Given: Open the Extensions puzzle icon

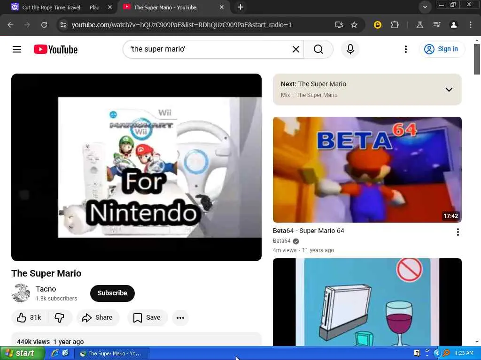Looking at the screenshot, I should click(x=395, y=25).
